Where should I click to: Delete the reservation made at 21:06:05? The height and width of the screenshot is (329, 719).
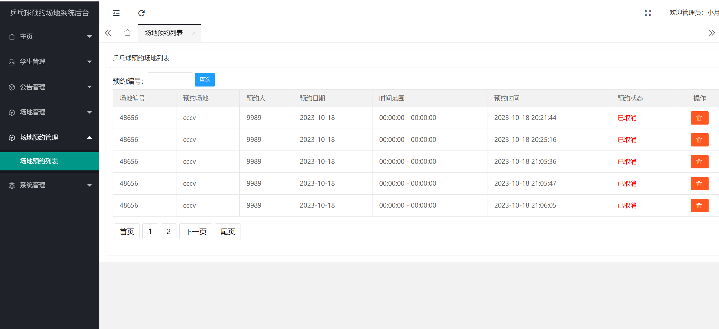(699, 206)
